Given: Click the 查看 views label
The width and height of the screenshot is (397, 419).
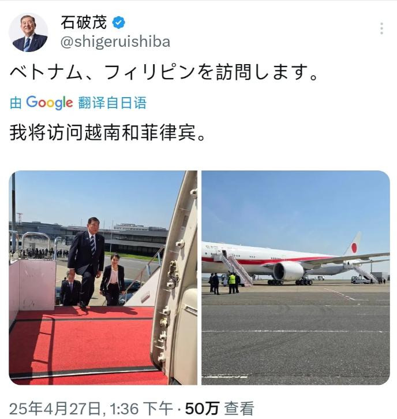Looking at the screenshot, I should click(x=238, y=409).
